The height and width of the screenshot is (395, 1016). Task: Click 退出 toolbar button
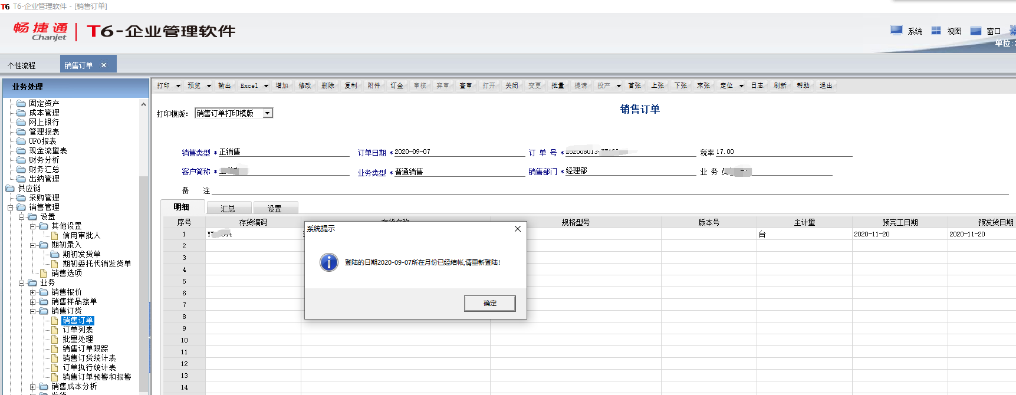tap(826, 85)
